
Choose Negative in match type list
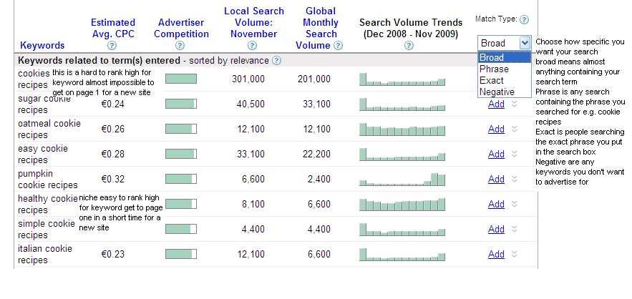(x=497, y=92)
